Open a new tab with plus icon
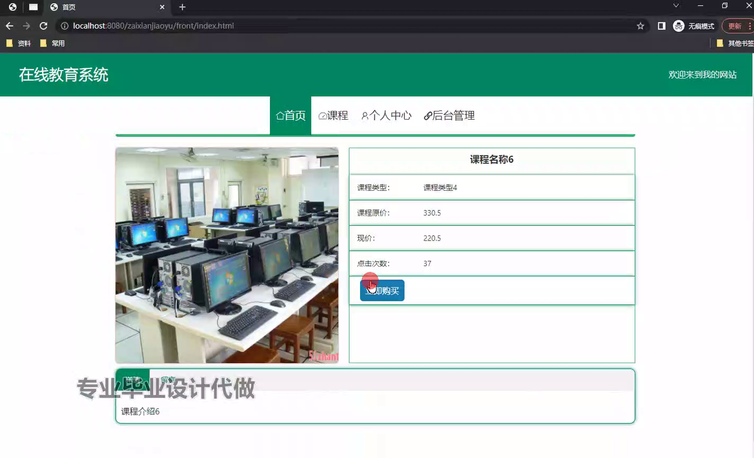Image resolution: width=754 pixels, height=458 pixels. click(x=182, y=7)
